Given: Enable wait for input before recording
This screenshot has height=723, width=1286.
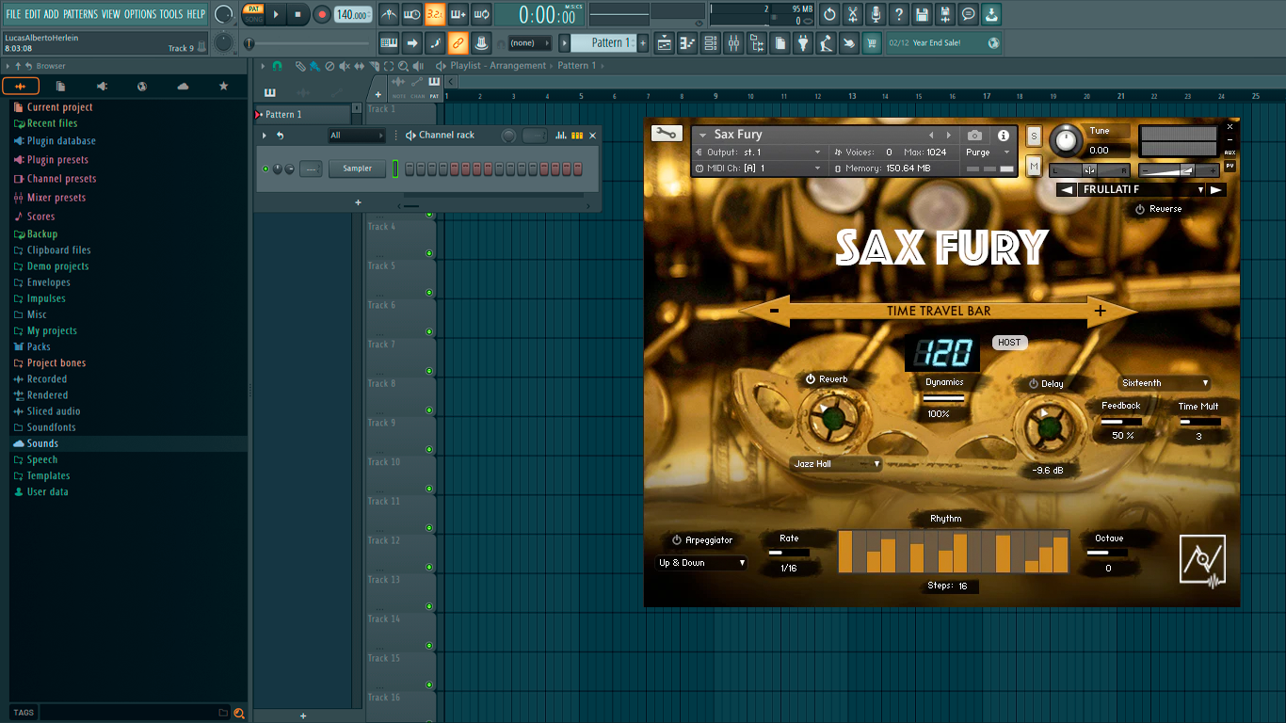Looking at the screenshot, I should pyautogui.click(x=411, y=14).
